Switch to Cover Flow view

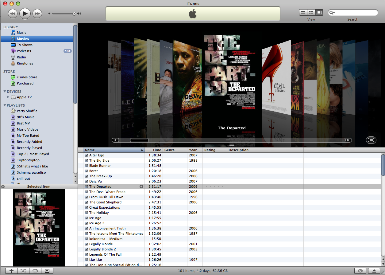tap(319, 12)
